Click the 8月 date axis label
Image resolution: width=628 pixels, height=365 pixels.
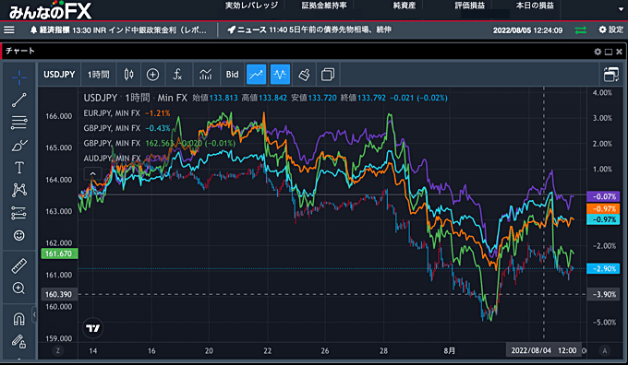450,350
